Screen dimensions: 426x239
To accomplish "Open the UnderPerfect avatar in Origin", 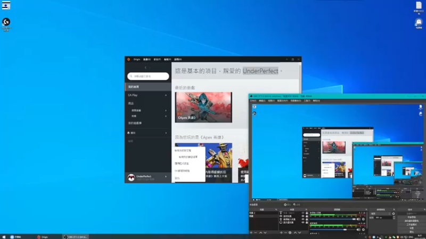I will [x=131, y=177].
